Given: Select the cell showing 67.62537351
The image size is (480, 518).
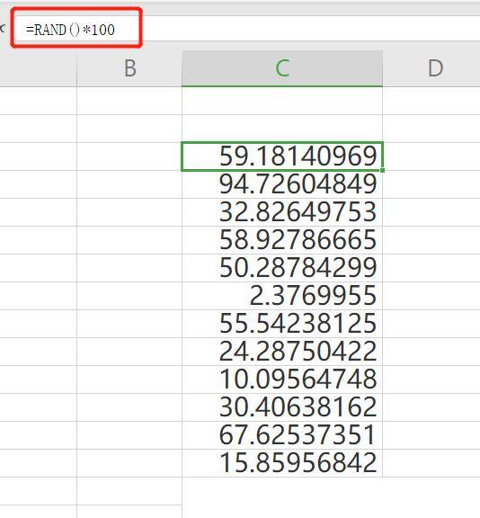Looking at the screenshot, I should 282,435.
